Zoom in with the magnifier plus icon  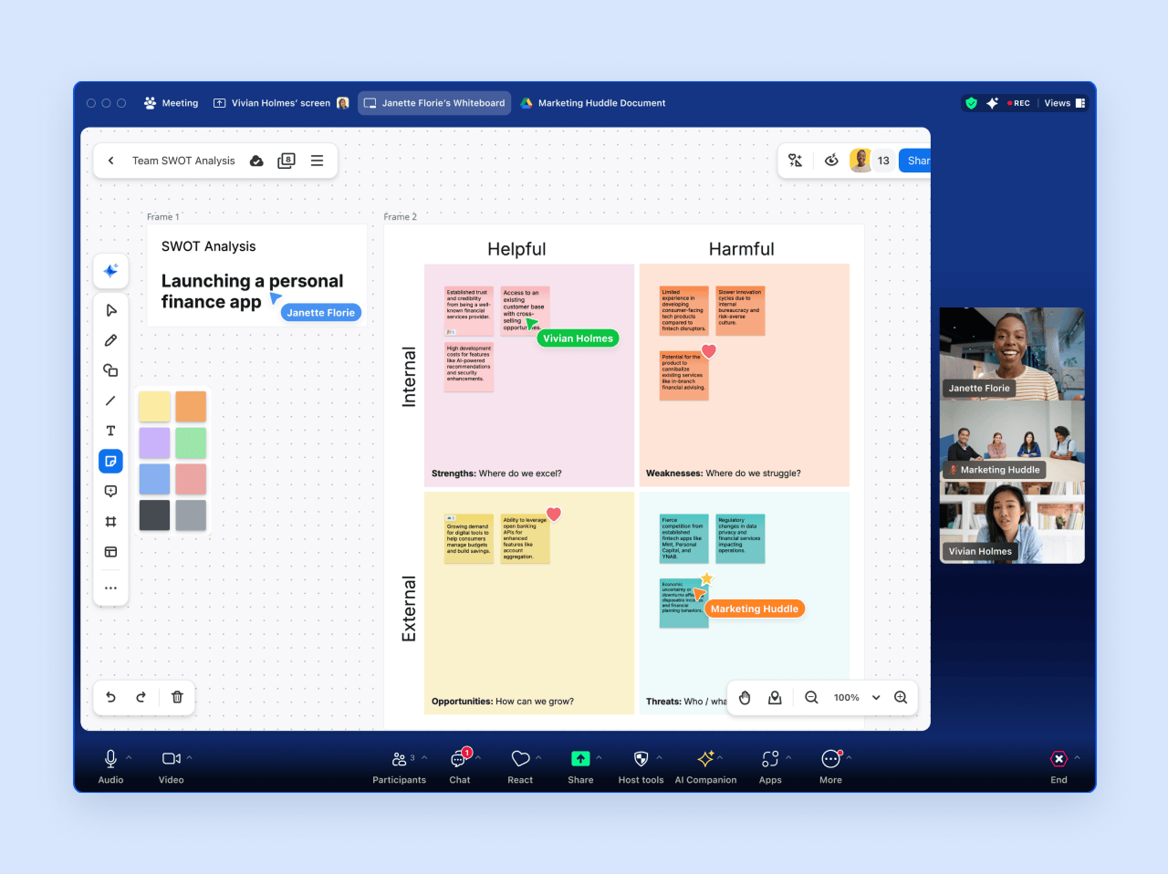click(x=901, y=698)
